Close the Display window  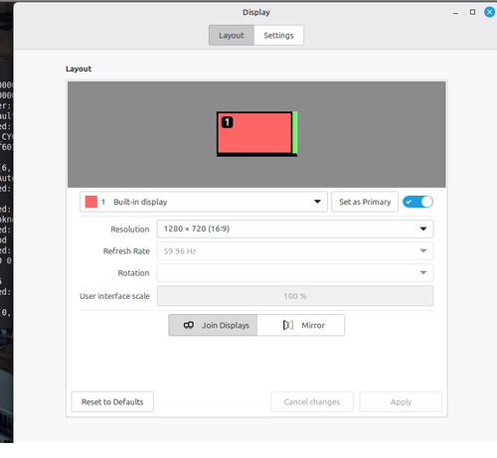(489, 12)
